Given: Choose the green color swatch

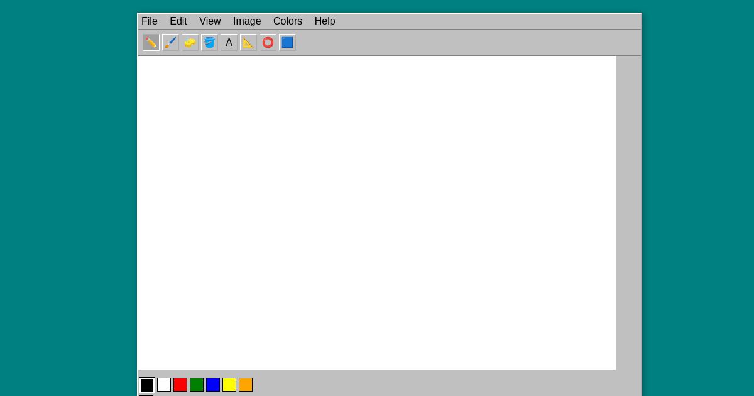Looking at the screenshot, I should (x=197, y=384).
